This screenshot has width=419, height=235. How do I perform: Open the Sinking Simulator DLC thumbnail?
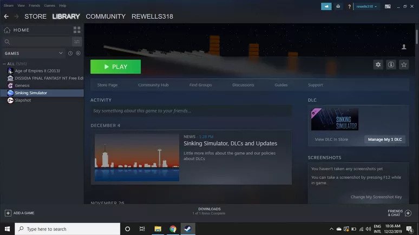(335, 119)
